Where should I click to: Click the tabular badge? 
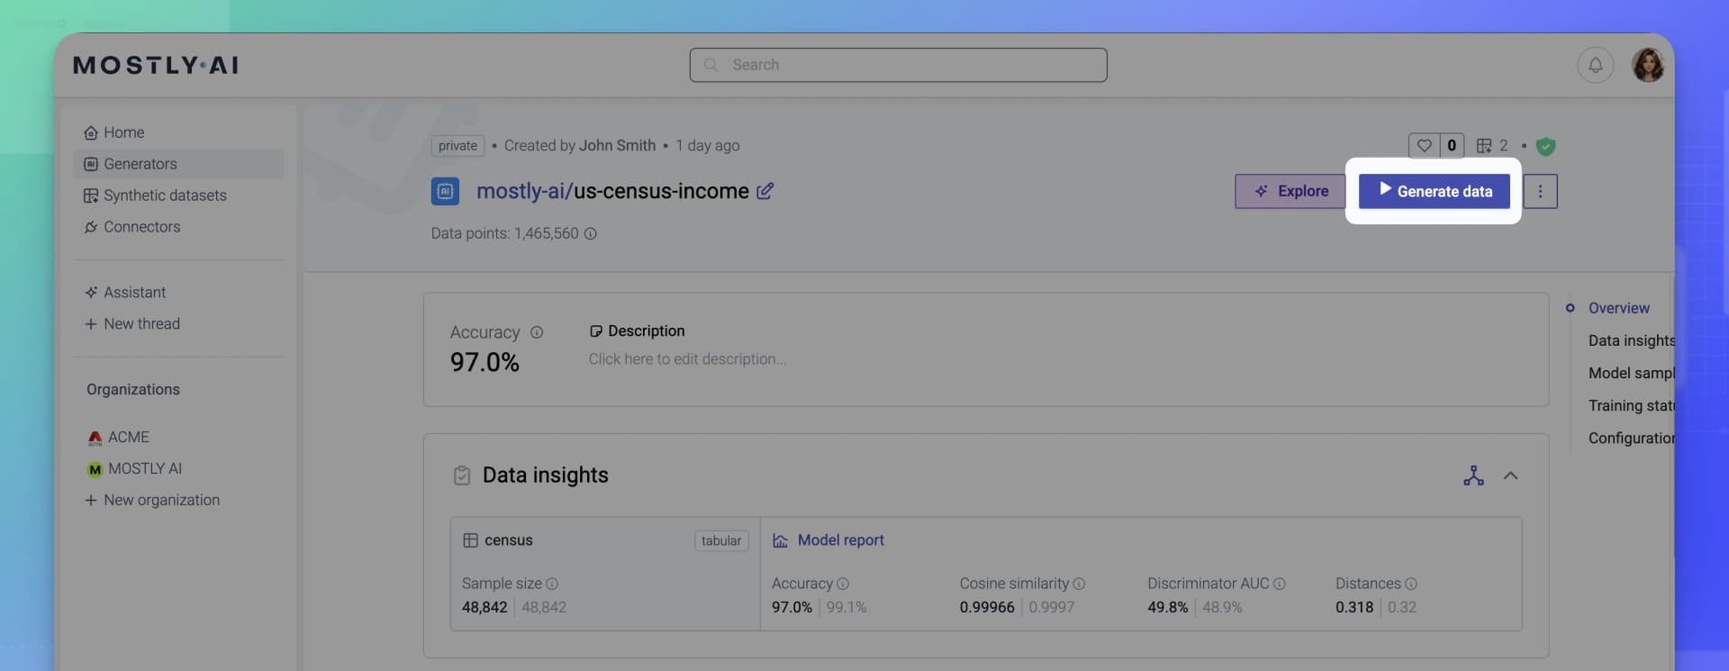point(721,540)
